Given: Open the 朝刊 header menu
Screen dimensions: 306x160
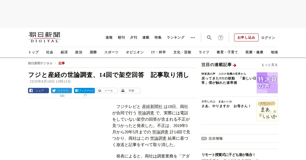Looking at the screenshot, I should 121,38.
